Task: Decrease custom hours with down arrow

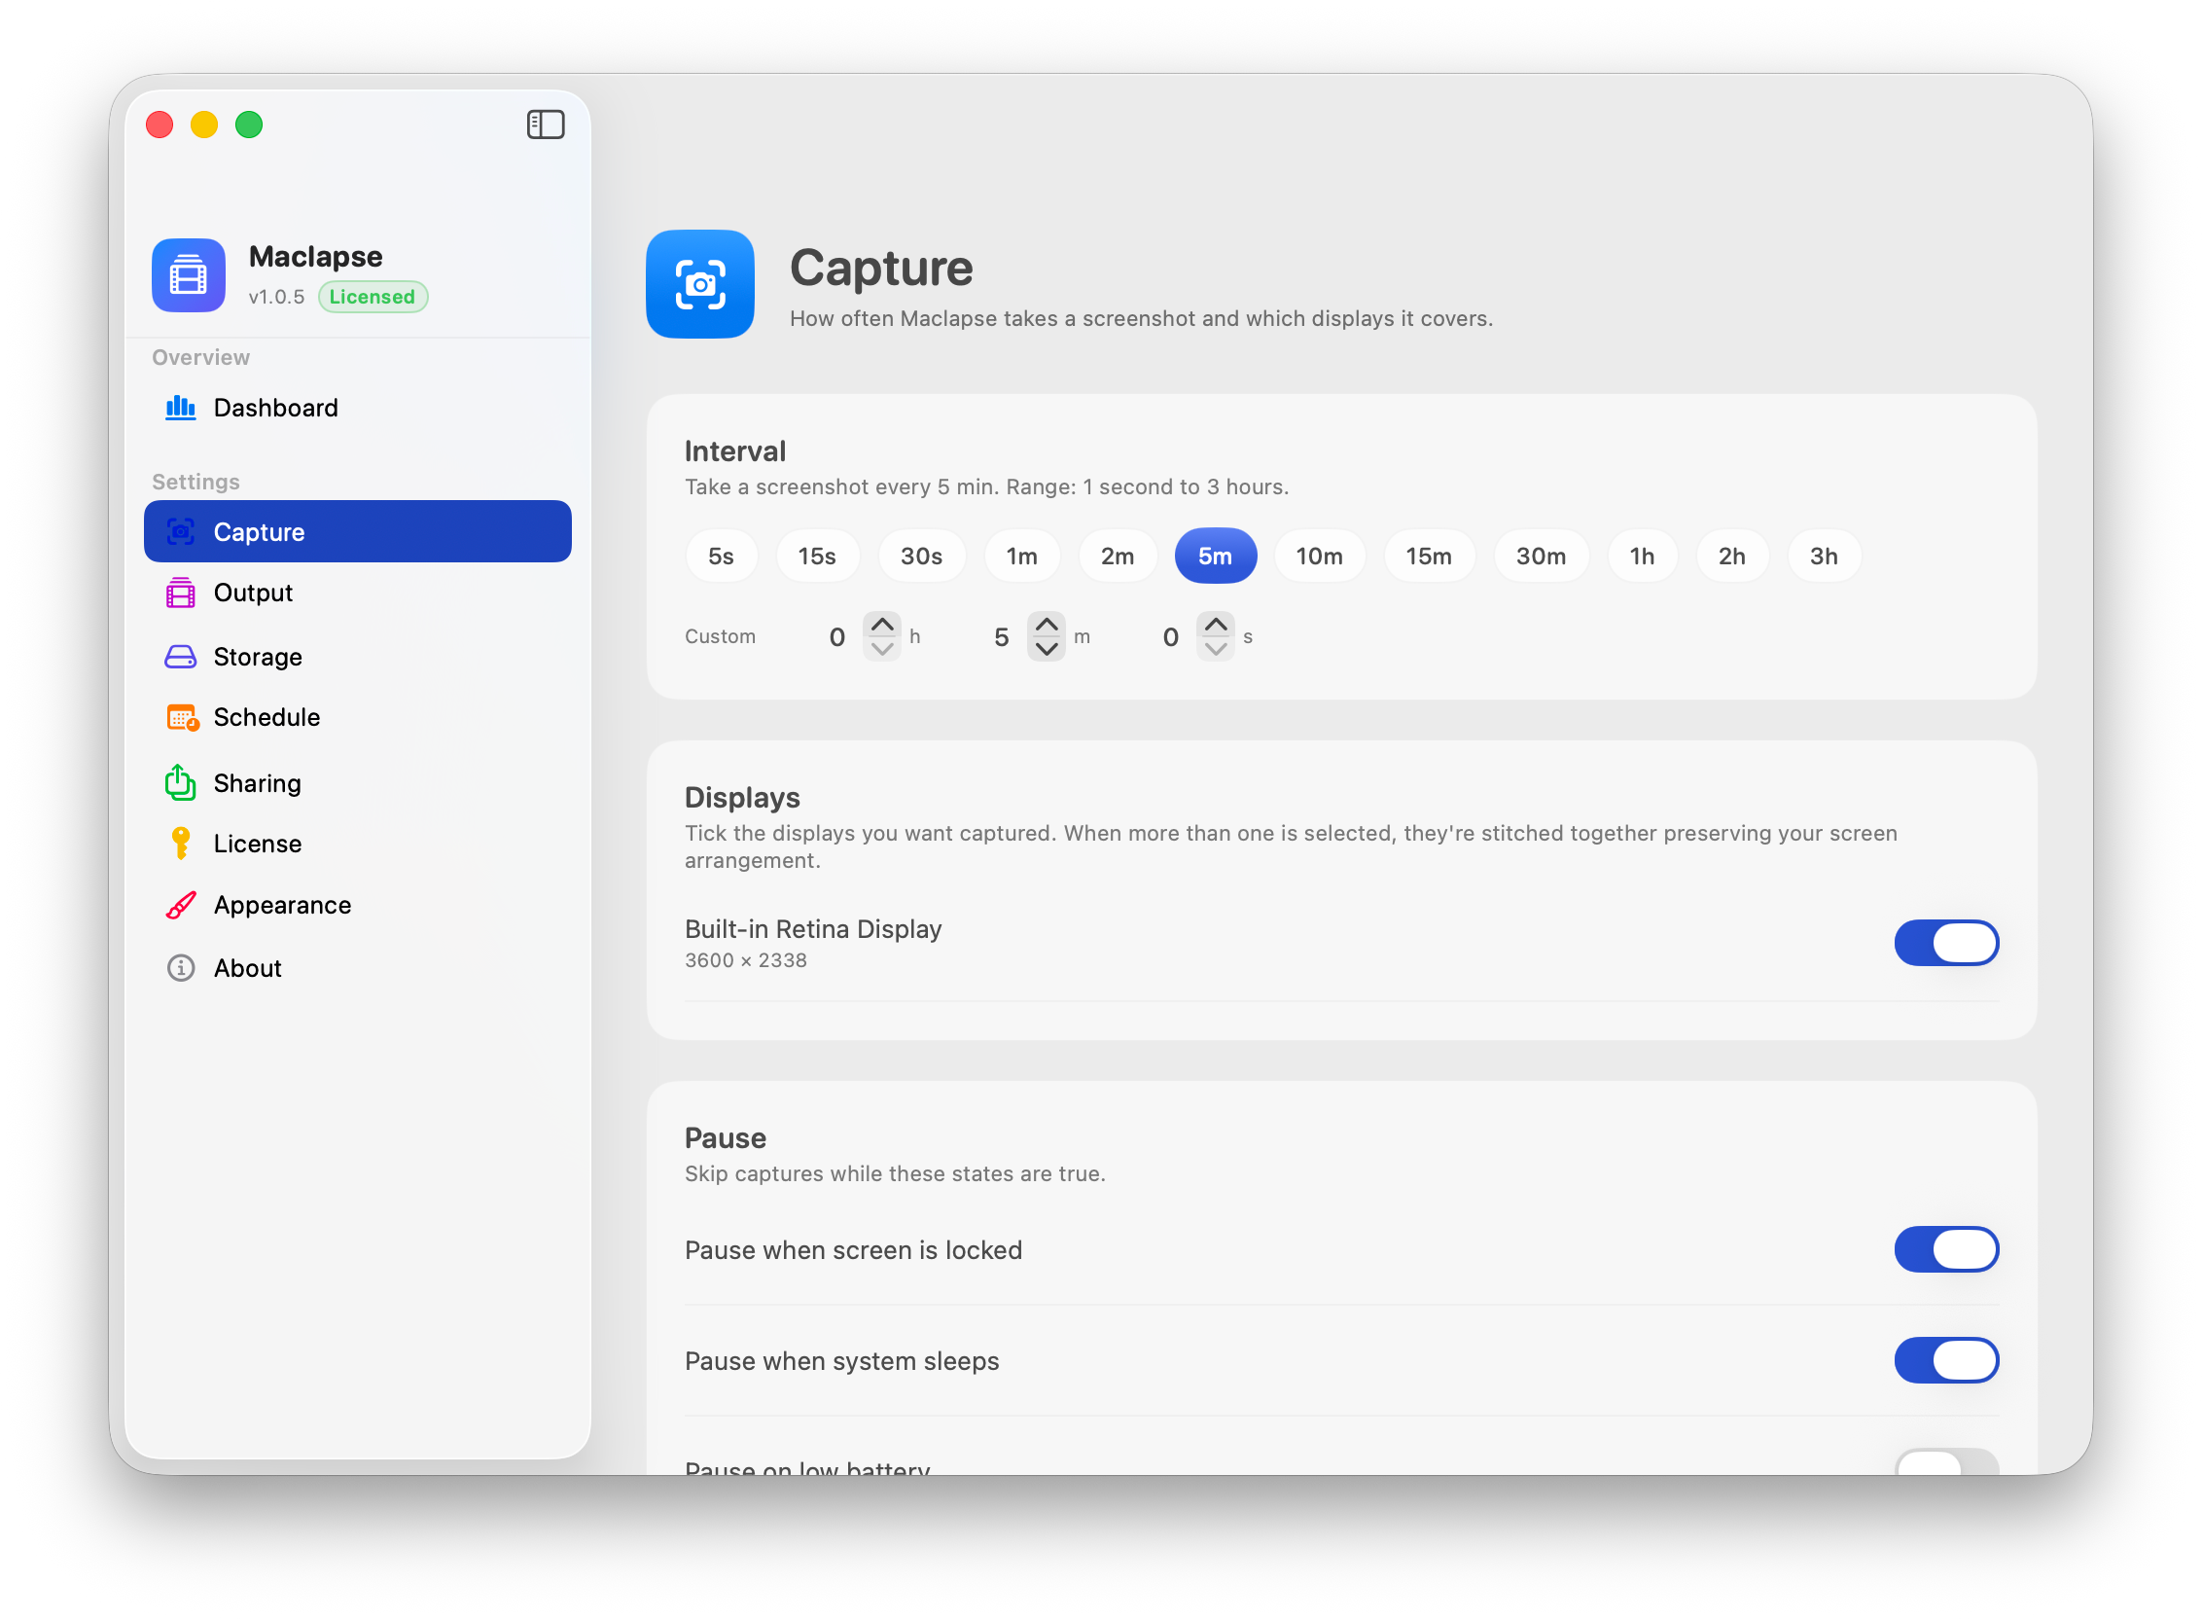Action: (x=882, y=649)
